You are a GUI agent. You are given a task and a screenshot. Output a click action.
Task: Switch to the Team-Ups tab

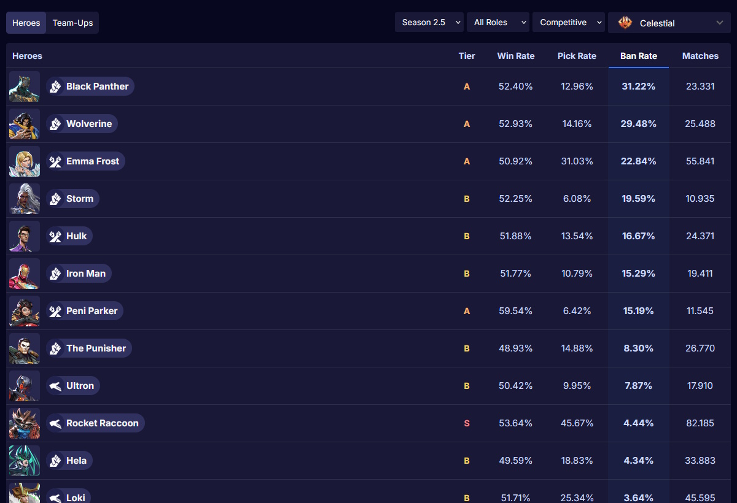tap(72, 23)
